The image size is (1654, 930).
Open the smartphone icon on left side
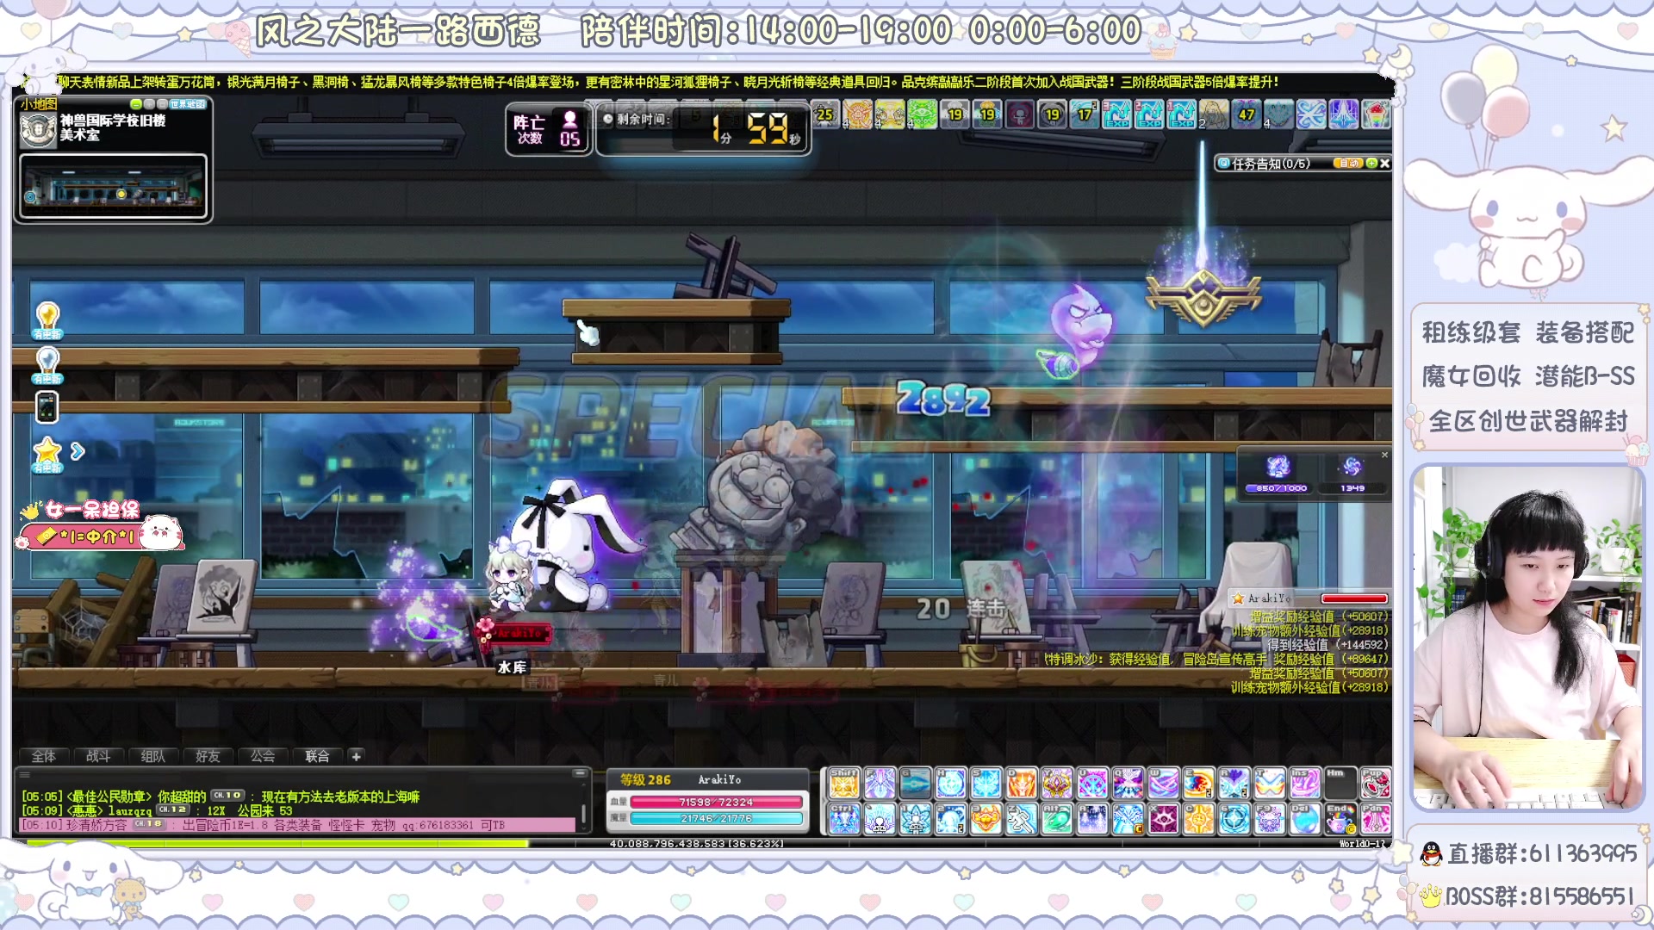(47, 406)
